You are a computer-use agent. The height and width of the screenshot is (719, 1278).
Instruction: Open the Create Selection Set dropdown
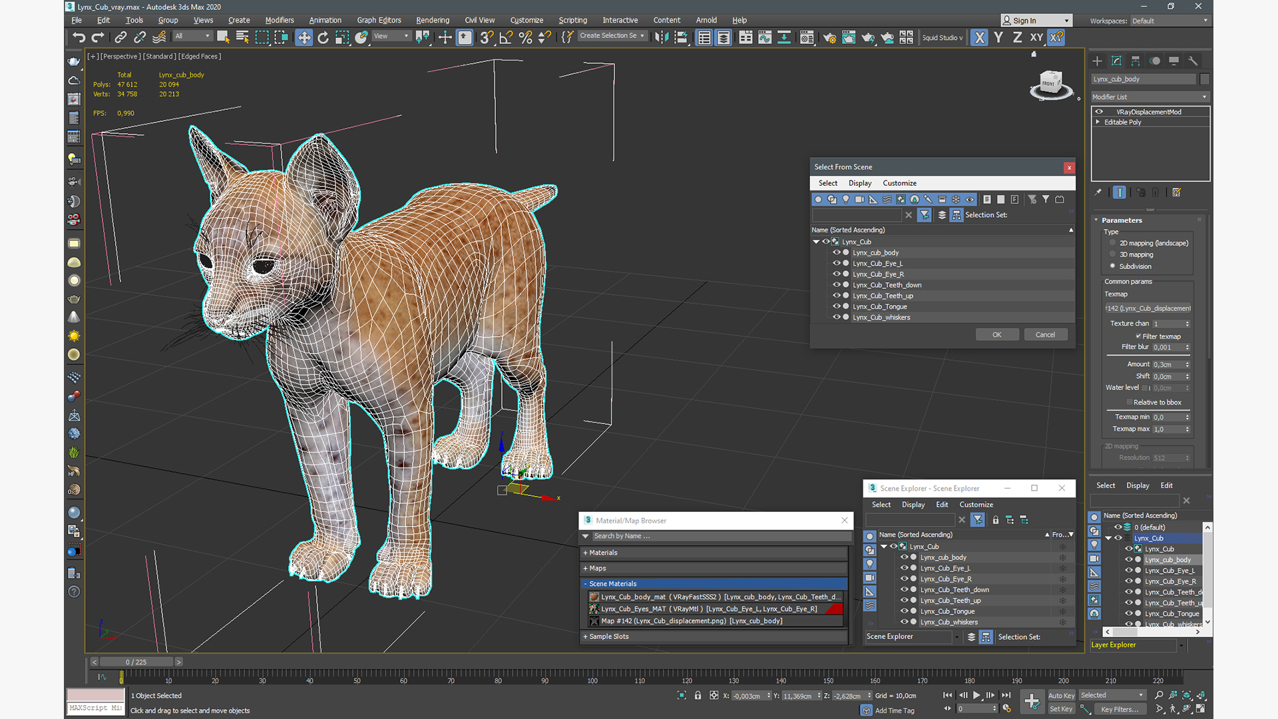pos(612,36)
